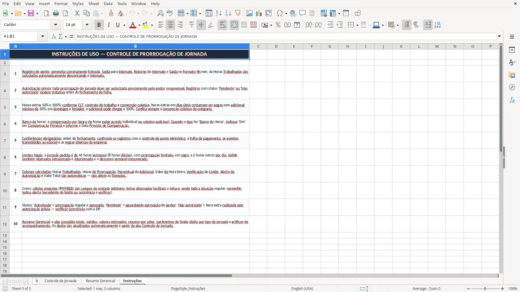Click Insert Hyperlink icon

pyautogui.click(x=293, y=13)
